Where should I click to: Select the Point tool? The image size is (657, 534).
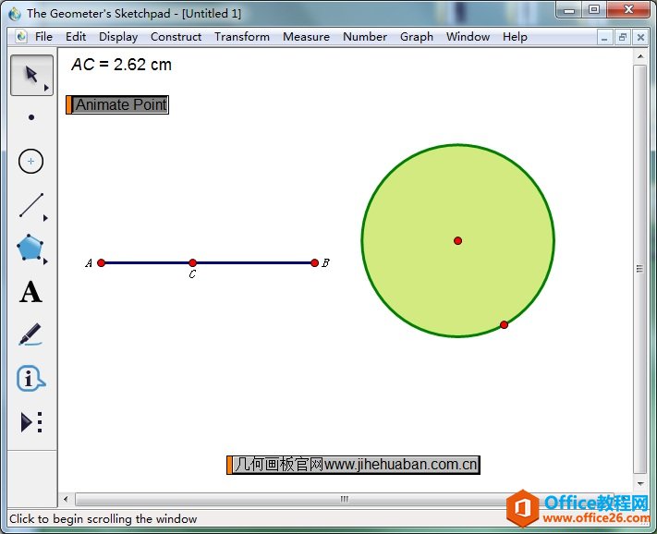click(x=30, y=117)
